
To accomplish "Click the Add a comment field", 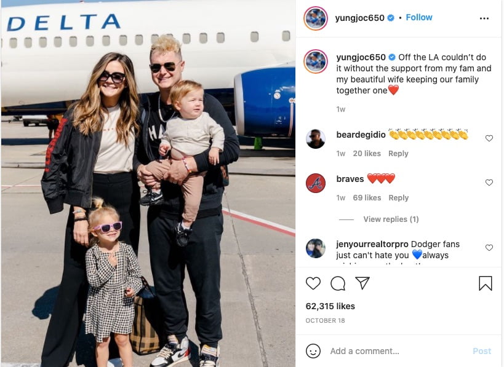I will tap(399, 351).
